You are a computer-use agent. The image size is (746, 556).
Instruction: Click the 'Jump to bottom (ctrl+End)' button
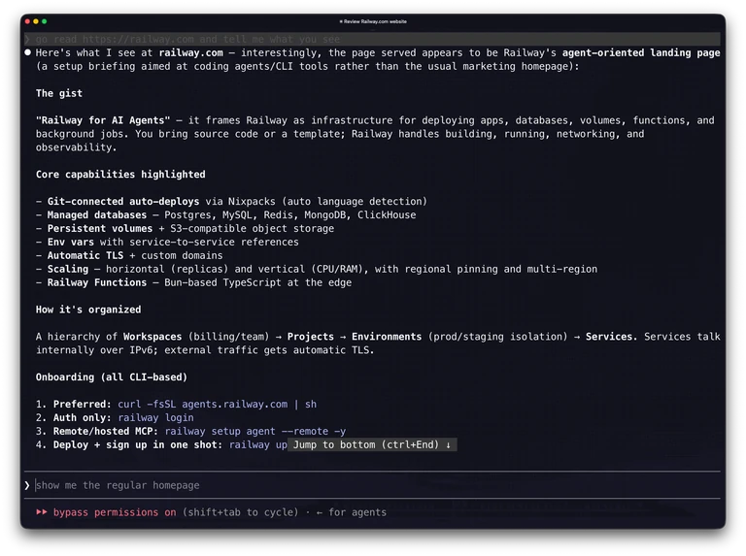tap(372, 444)
